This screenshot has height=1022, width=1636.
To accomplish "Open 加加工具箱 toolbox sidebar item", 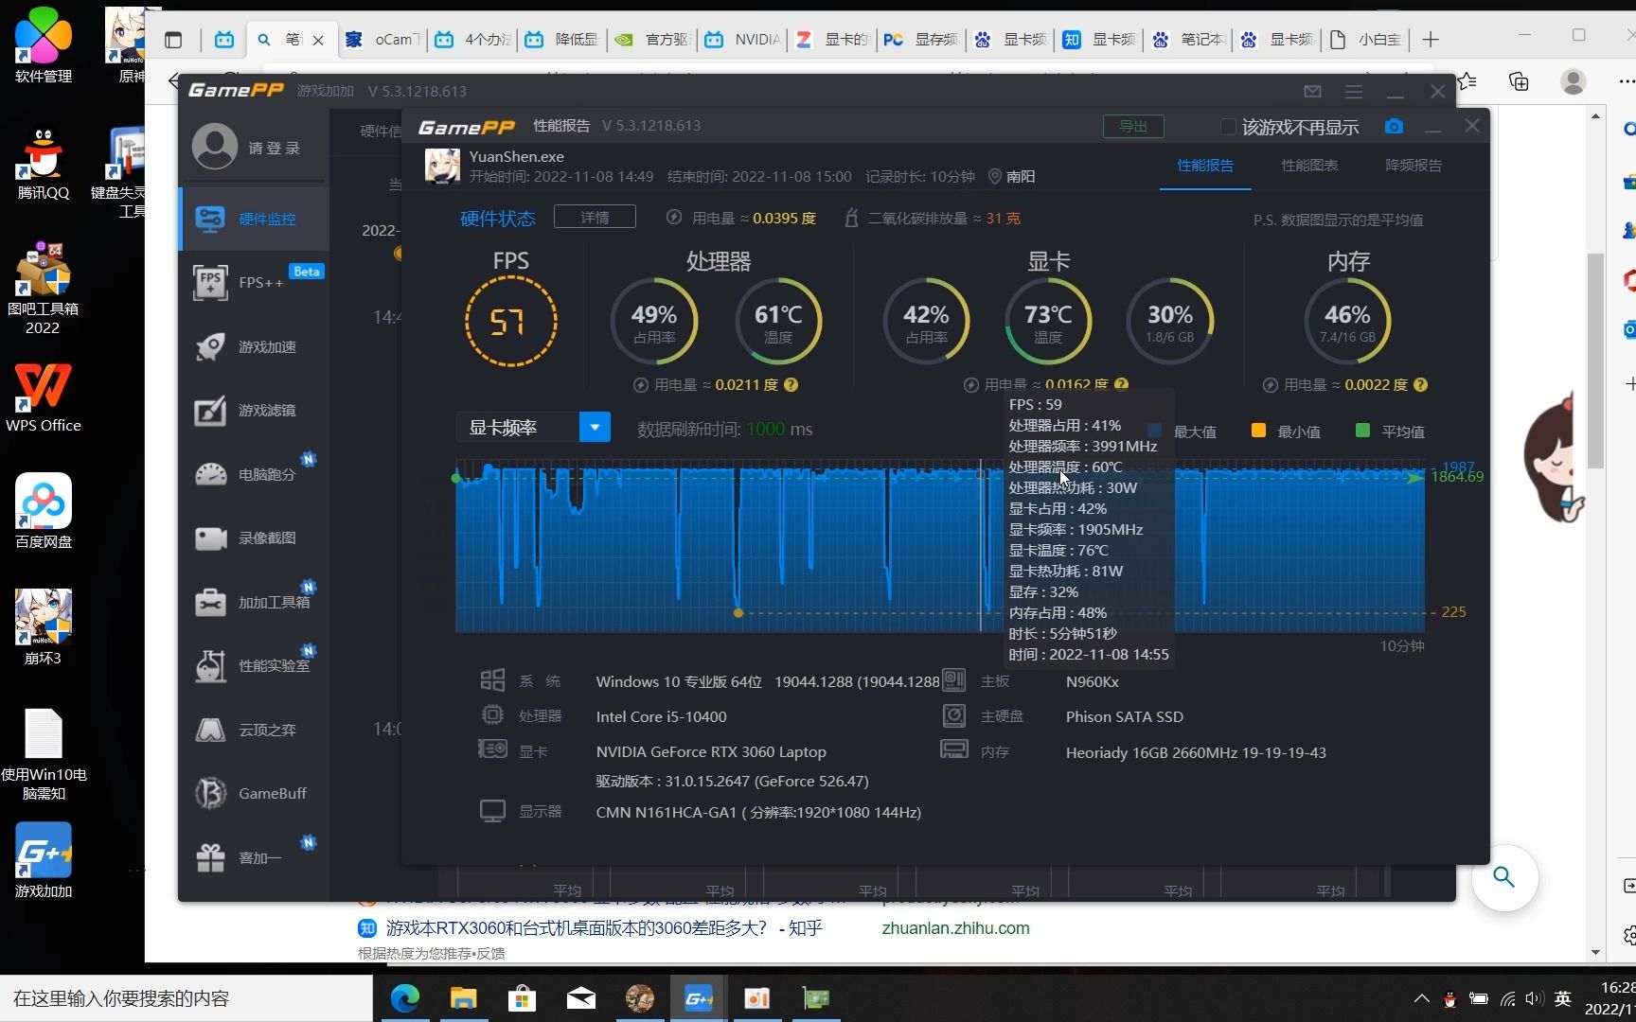I will (x=254, y=602).
